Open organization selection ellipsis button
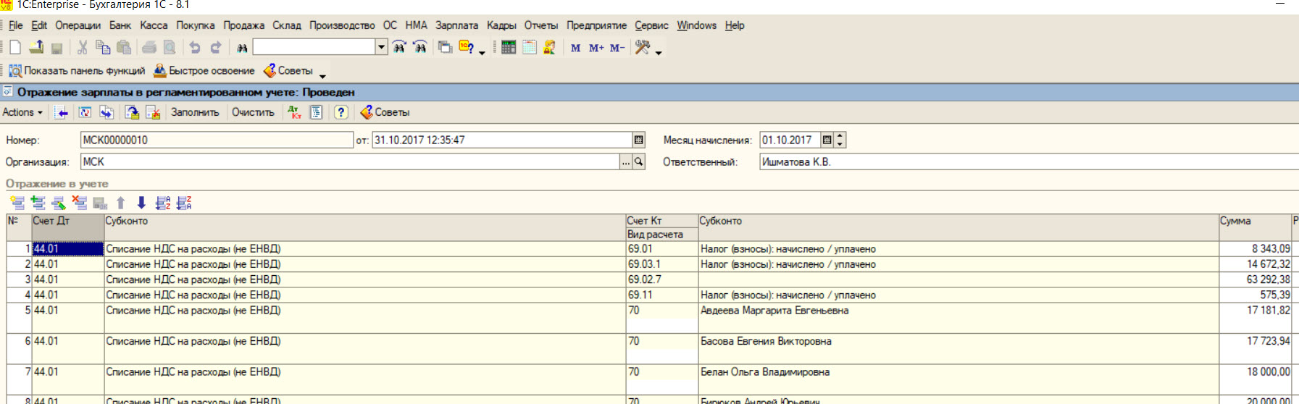The width and height of the screenshot is (1299, 404). click(626, 162)
